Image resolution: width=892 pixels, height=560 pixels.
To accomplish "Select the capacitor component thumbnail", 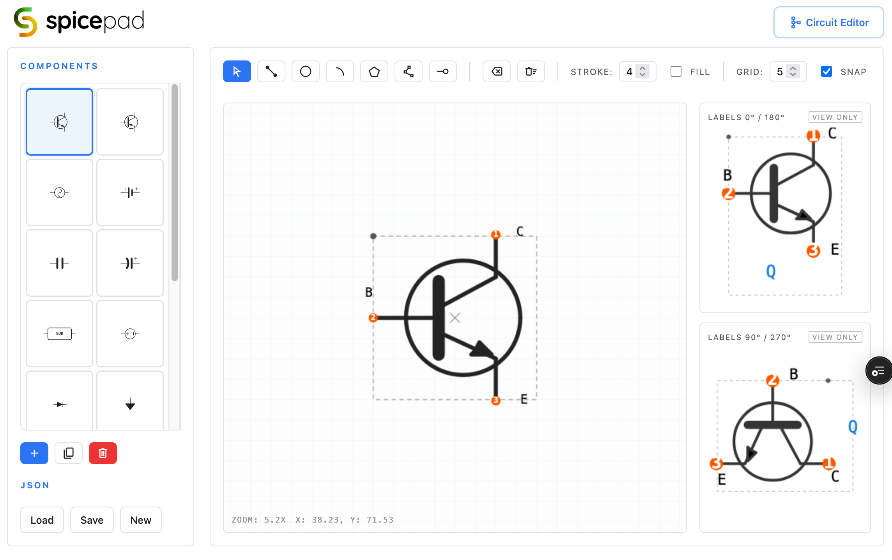I will [59, 263].
